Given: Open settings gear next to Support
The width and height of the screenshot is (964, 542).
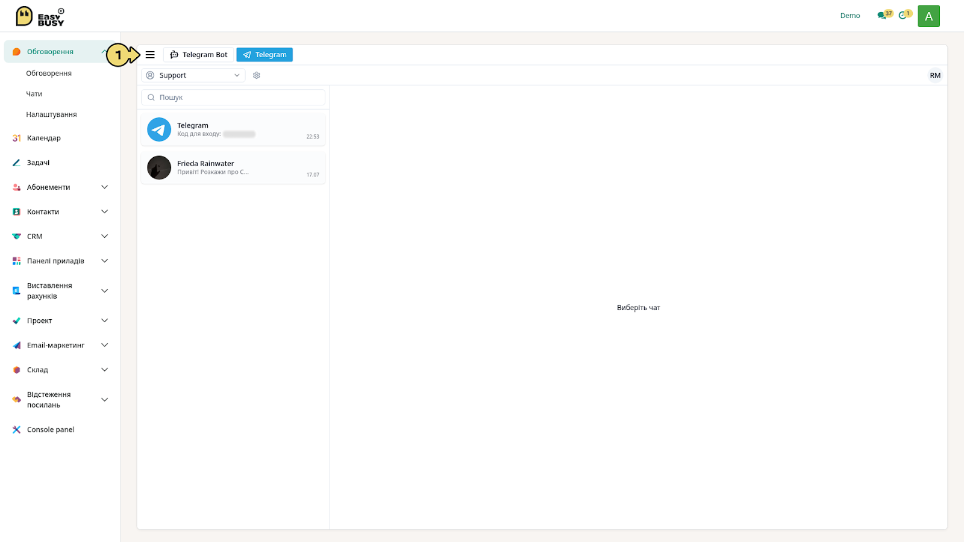Looking at the screenshot, I should tap(257, 75).
